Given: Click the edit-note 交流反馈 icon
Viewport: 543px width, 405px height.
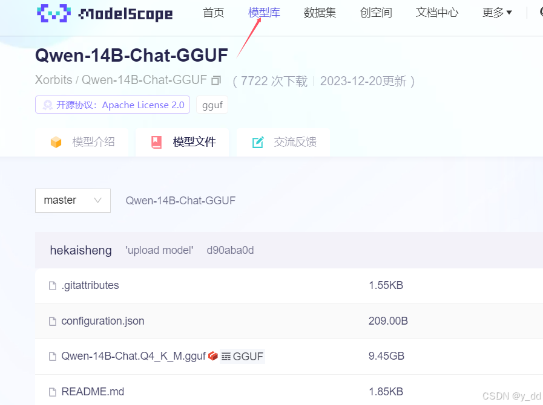Looking at the screenshot, I should 258,142.
